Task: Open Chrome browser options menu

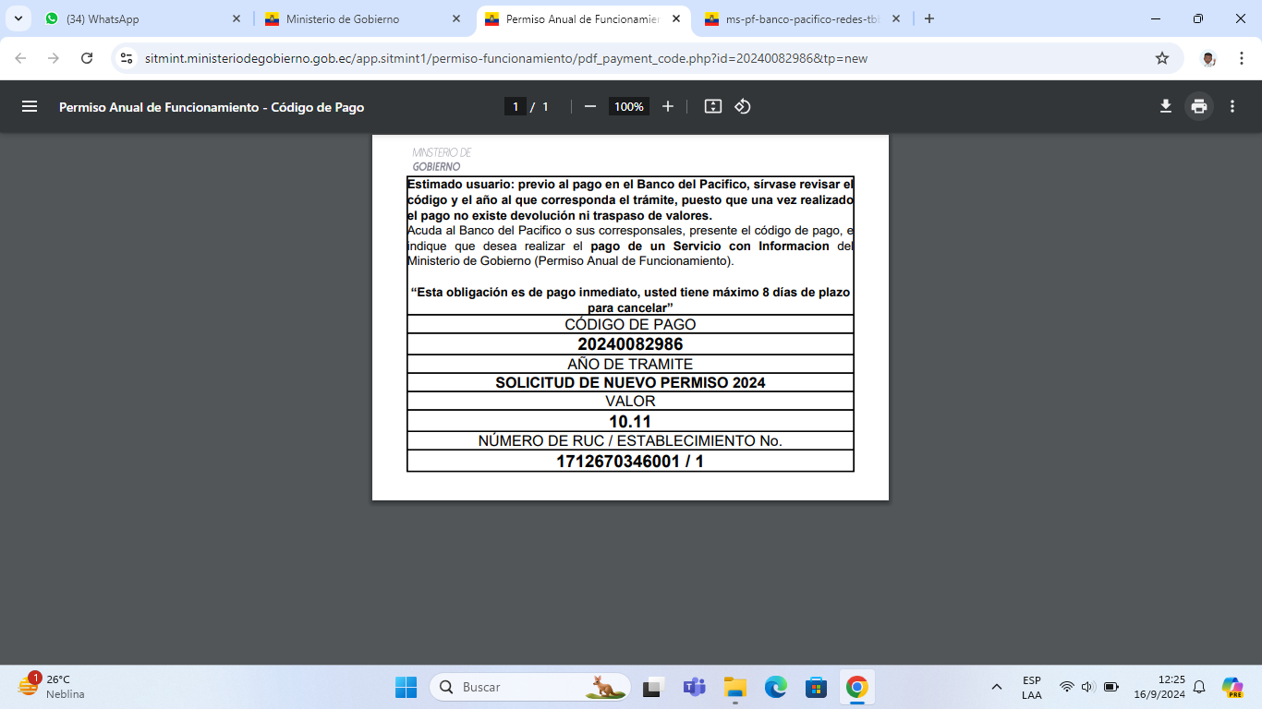Action: 1242,58
